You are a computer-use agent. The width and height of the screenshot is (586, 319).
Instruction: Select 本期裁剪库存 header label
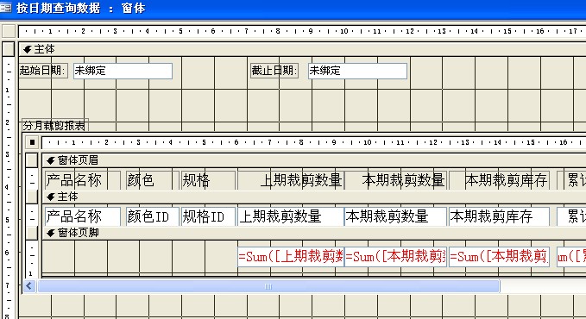500,180
